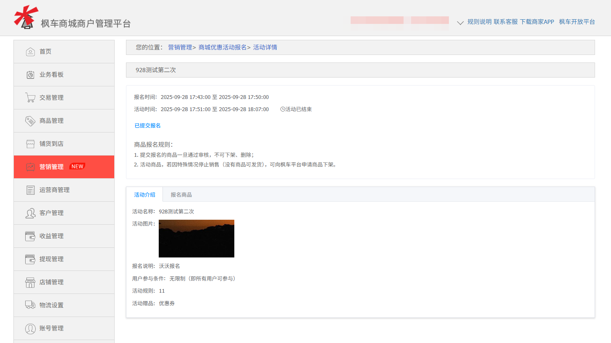Open 业务看板 via its dashboard icon
Screen dimensions: 611x343
point(30,74)
